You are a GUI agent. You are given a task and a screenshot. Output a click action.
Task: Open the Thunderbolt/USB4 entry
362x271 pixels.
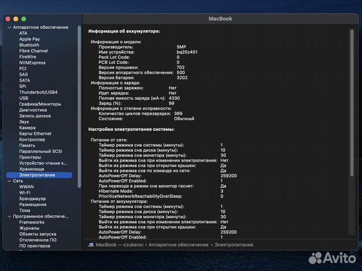click(x=38, y=93)
